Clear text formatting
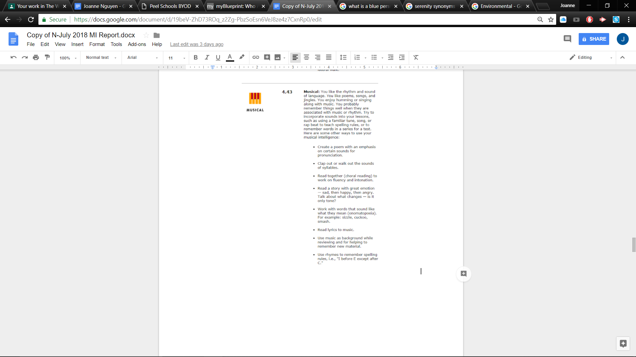The width and height of the screenshot is (636, 357). coord(416,58)
